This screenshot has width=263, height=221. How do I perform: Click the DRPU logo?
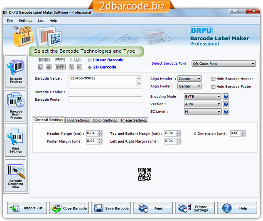(201, 30)
